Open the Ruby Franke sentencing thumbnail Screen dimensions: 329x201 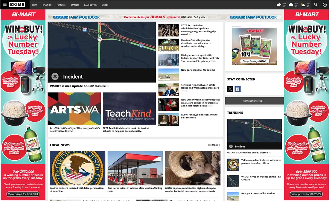click(168, 120)
